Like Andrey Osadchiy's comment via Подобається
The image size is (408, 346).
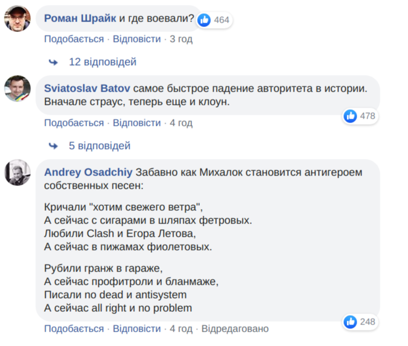click(74, 329)
